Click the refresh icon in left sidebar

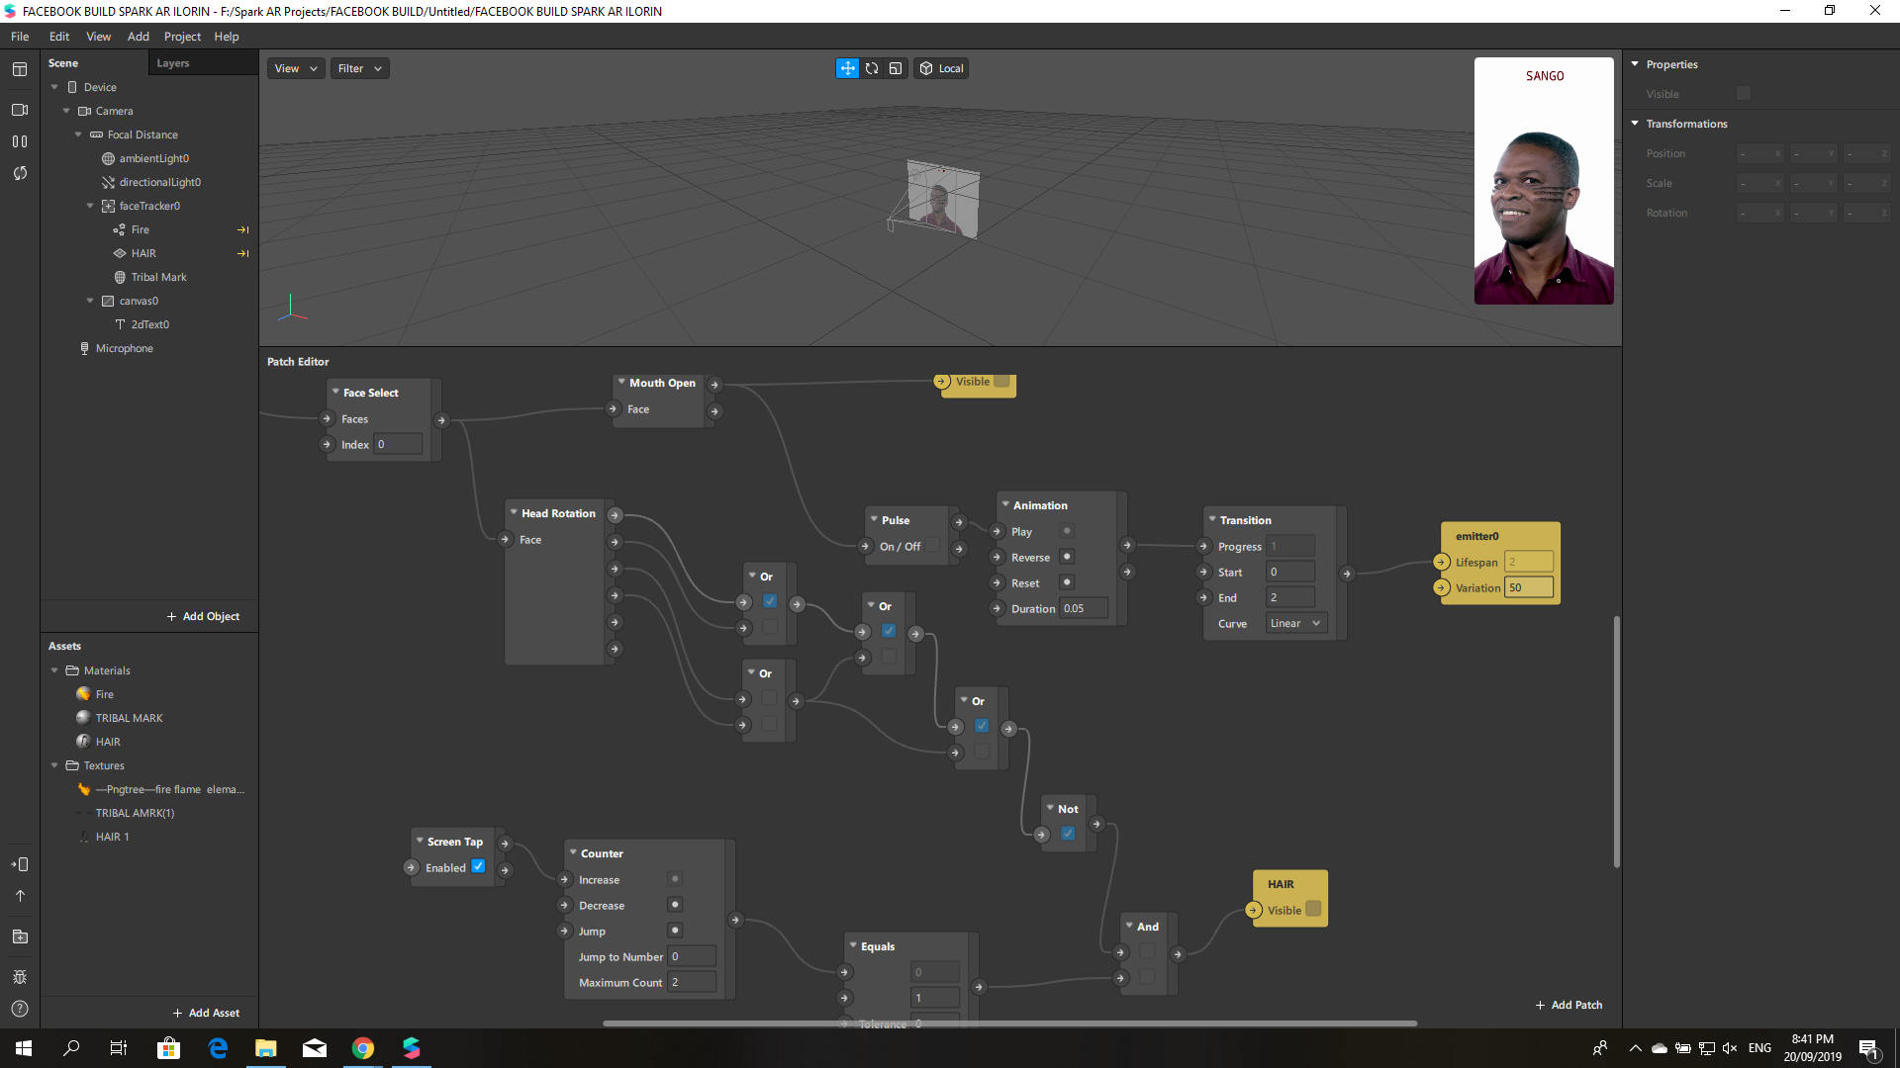(x=20, y=173)
